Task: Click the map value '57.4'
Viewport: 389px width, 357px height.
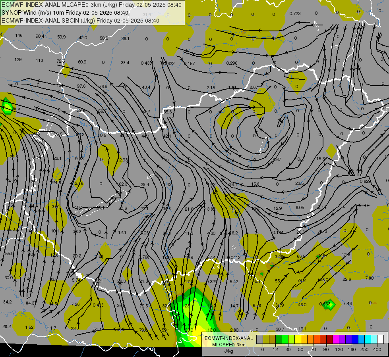Action: (x=211, y=258)
